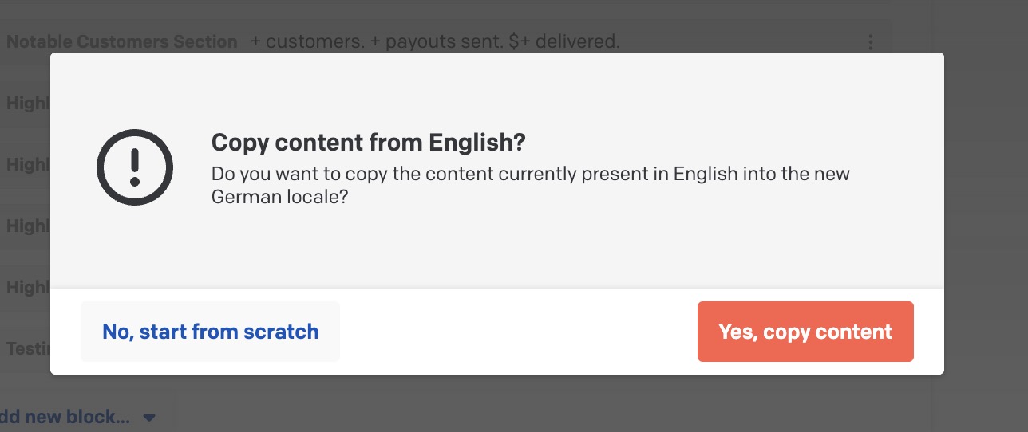The width and height of the screenshot is (1028, 432).
Task: Click the customers payouts delivered preview text
Action: click(x=435, y=41)
